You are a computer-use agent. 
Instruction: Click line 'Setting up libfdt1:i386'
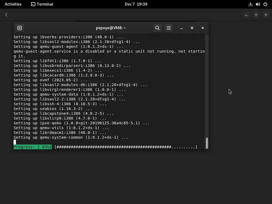pos(58,61)
